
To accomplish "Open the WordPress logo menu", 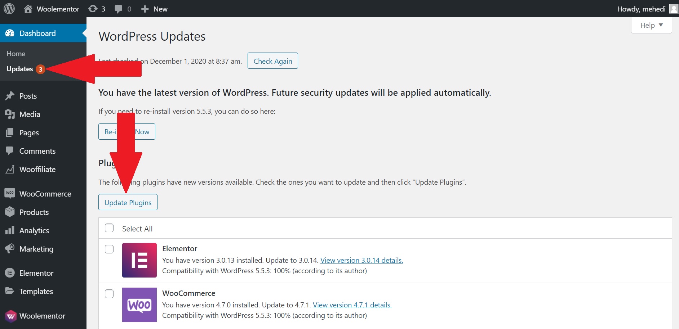I will (9, 9).
